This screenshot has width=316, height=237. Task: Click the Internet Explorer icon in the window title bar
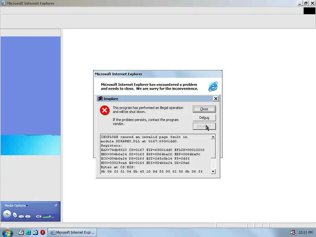tap(3, 3)
